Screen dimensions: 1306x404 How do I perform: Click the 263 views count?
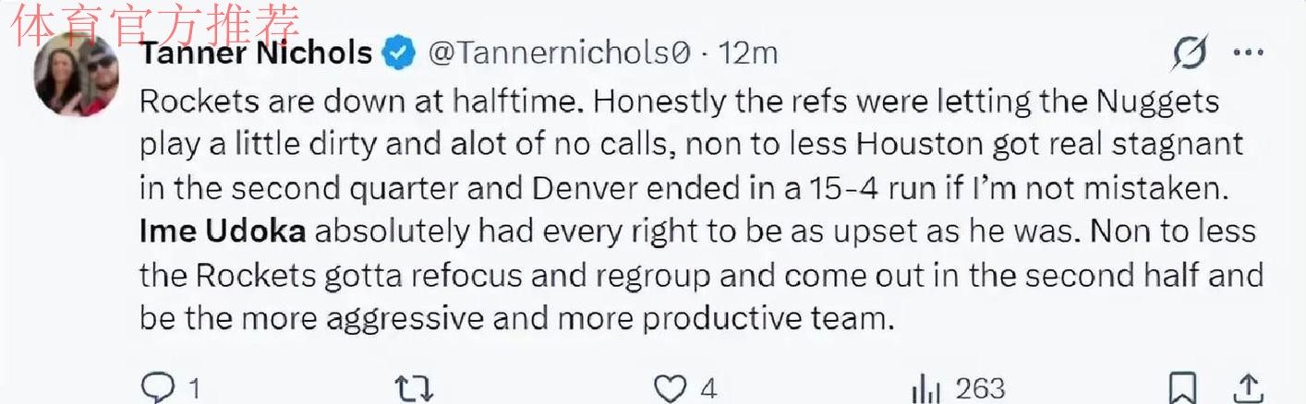pyautogui.click(x=979, y=388)
